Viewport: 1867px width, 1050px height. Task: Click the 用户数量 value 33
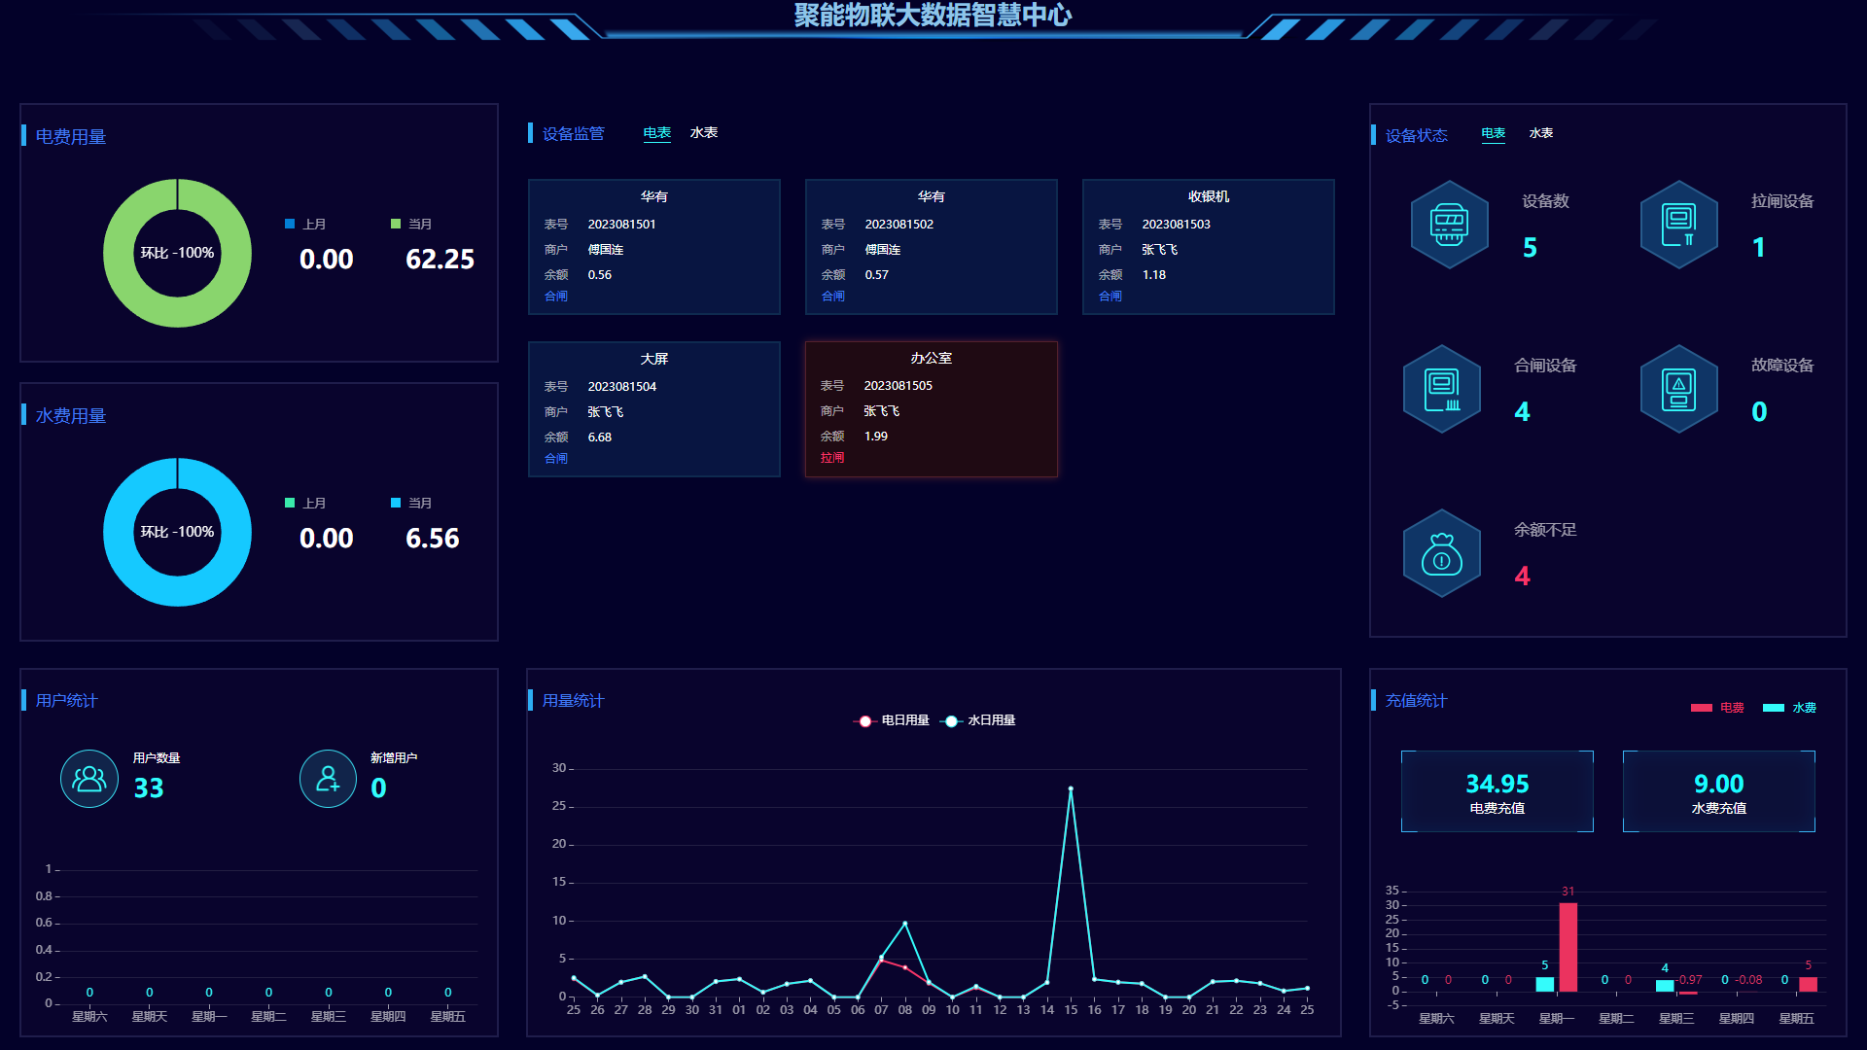pyautogui.click(x=149, y=788)
